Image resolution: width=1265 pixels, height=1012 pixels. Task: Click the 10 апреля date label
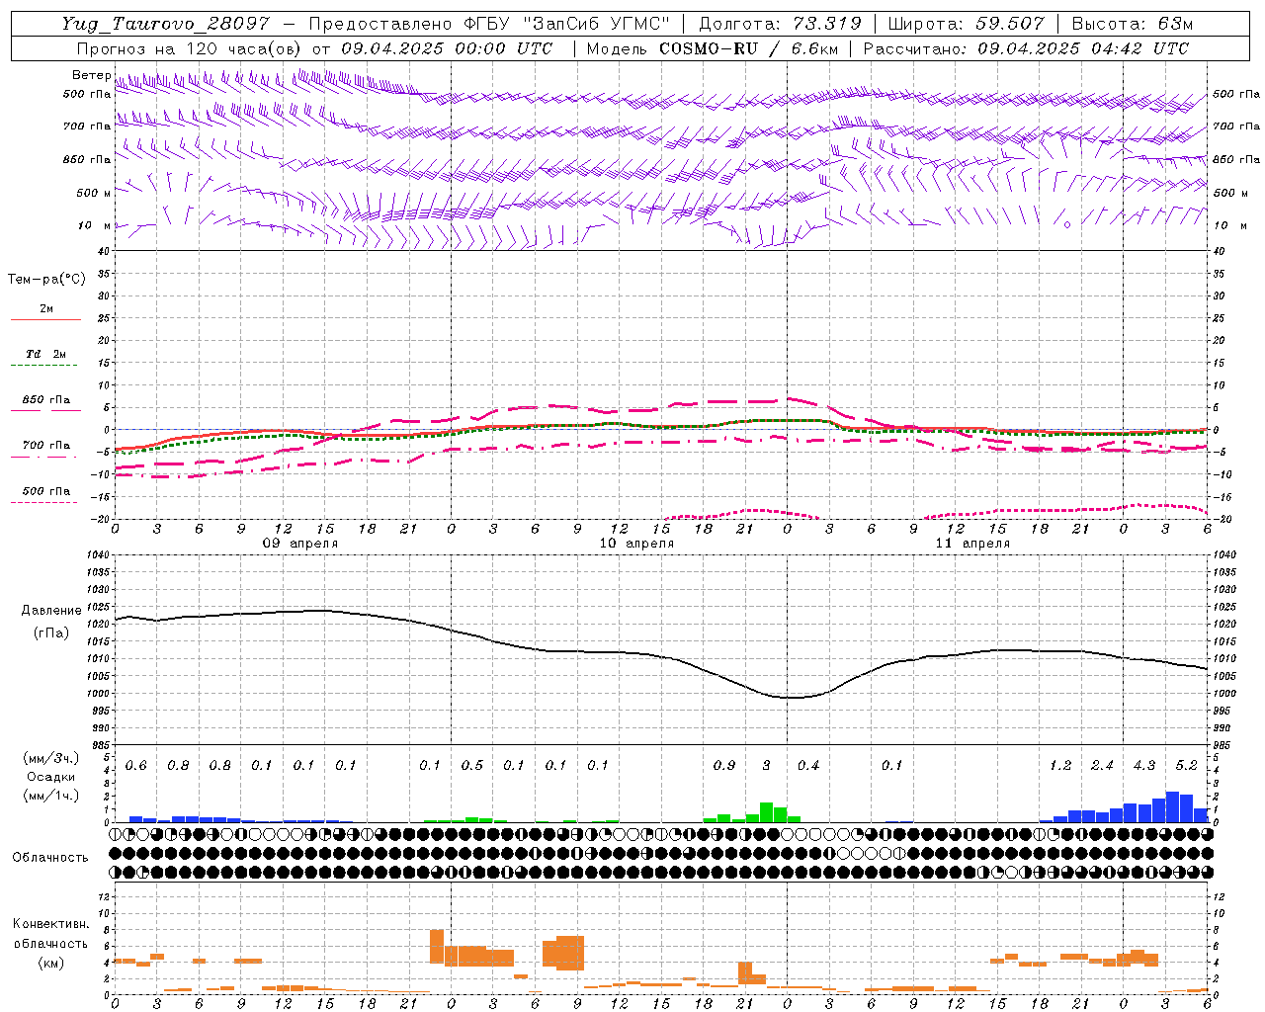pos(636,544)
